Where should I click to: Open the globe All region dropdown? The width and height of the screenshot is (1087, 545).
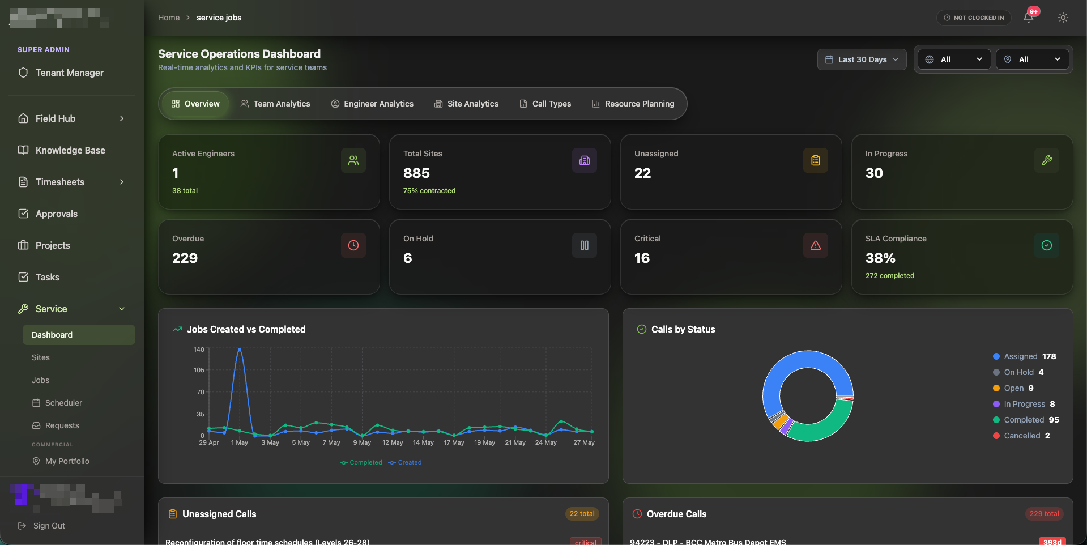(954, 59)
